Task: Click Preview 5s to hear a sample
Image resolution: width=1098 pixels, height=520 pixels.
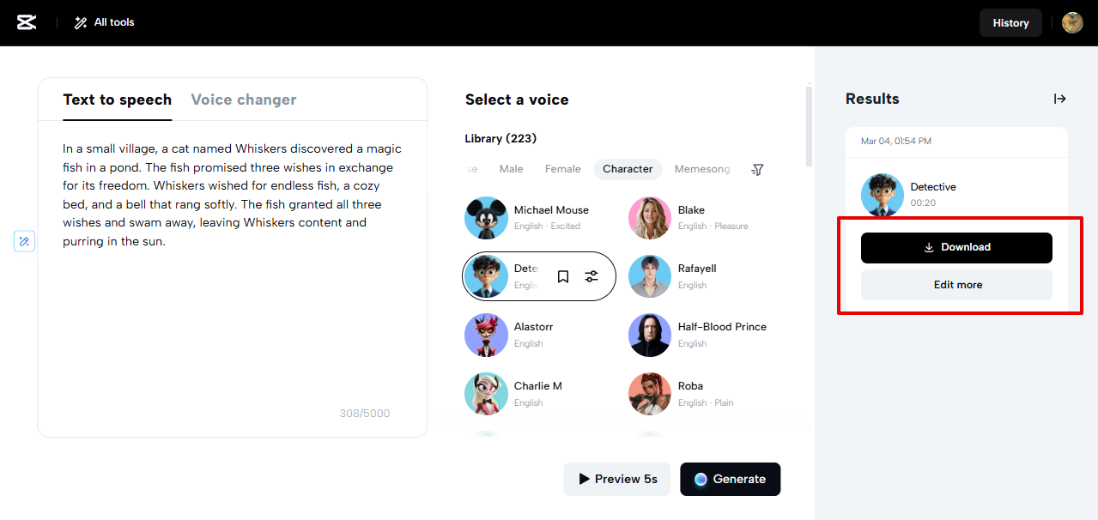Action: pyautogui.click(x=616, y=479)
